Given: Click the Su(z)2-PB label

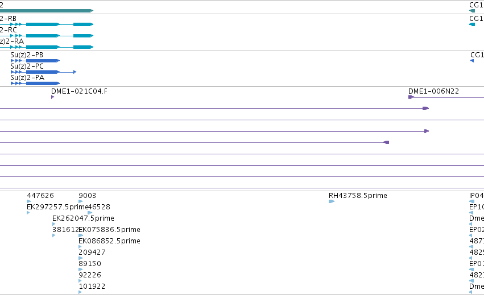Looking at the screenshot, I should pos(27,55).
